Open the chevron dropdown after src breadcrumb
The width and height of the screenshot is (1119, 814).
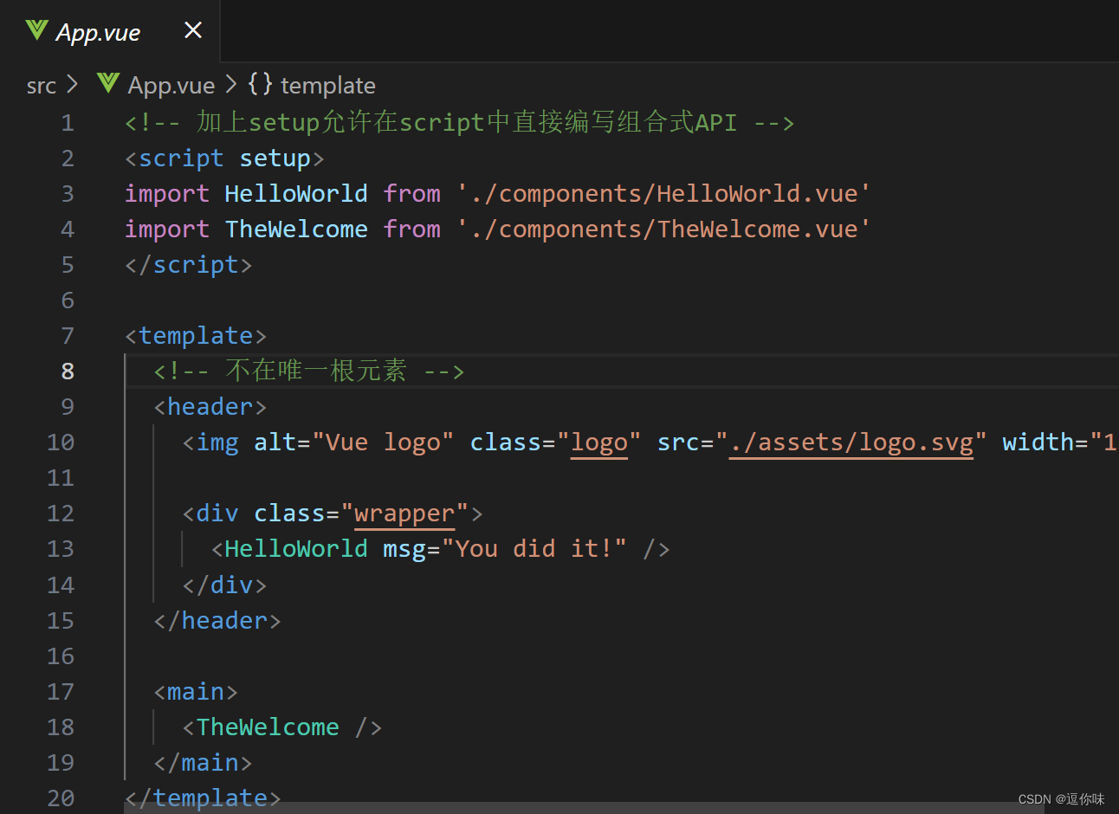tap(74, 84)
